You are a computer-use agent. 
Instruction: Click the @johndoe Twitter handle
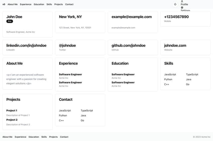click(x=67, y=45)
